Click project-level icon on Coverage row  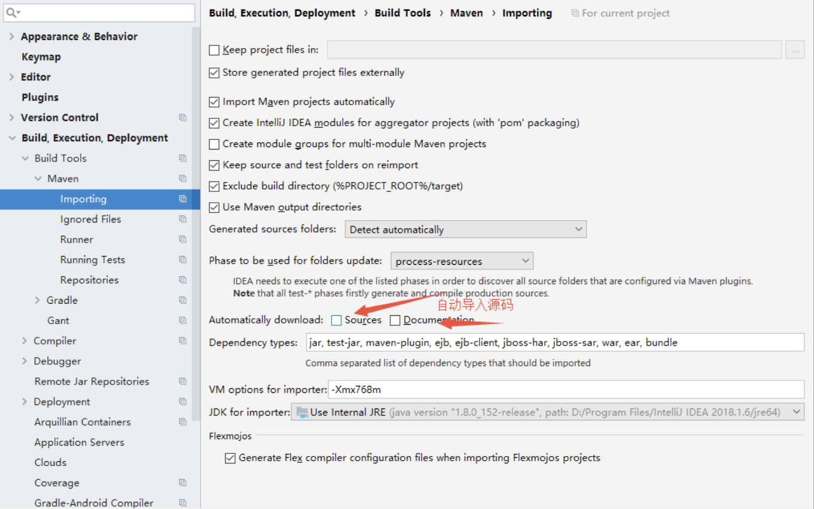click(183, 483)
